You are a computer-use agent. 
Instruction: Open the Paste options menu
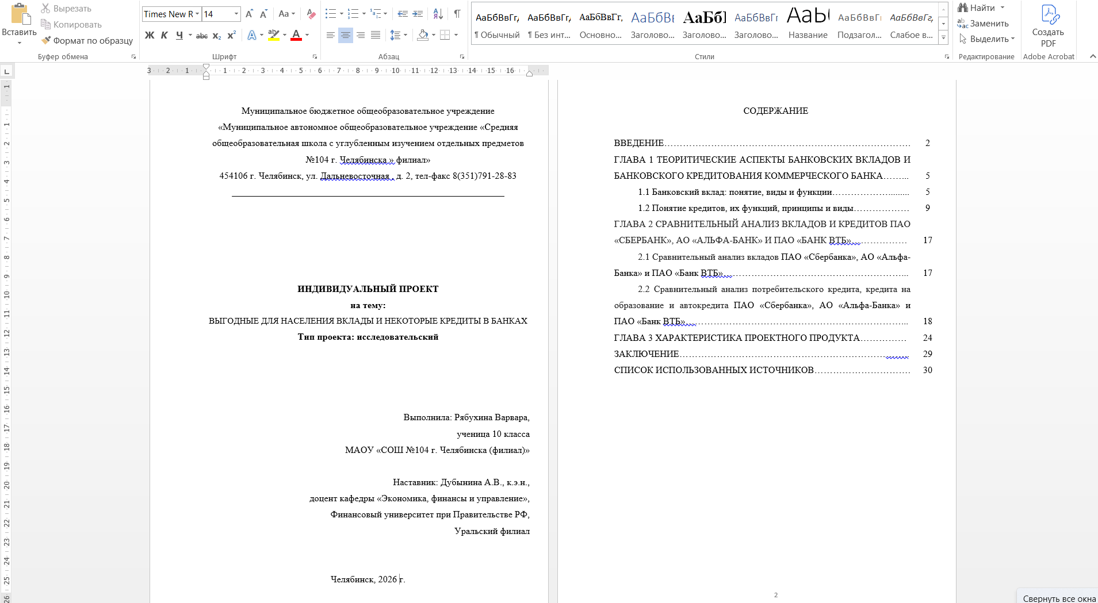pos(19,43)
